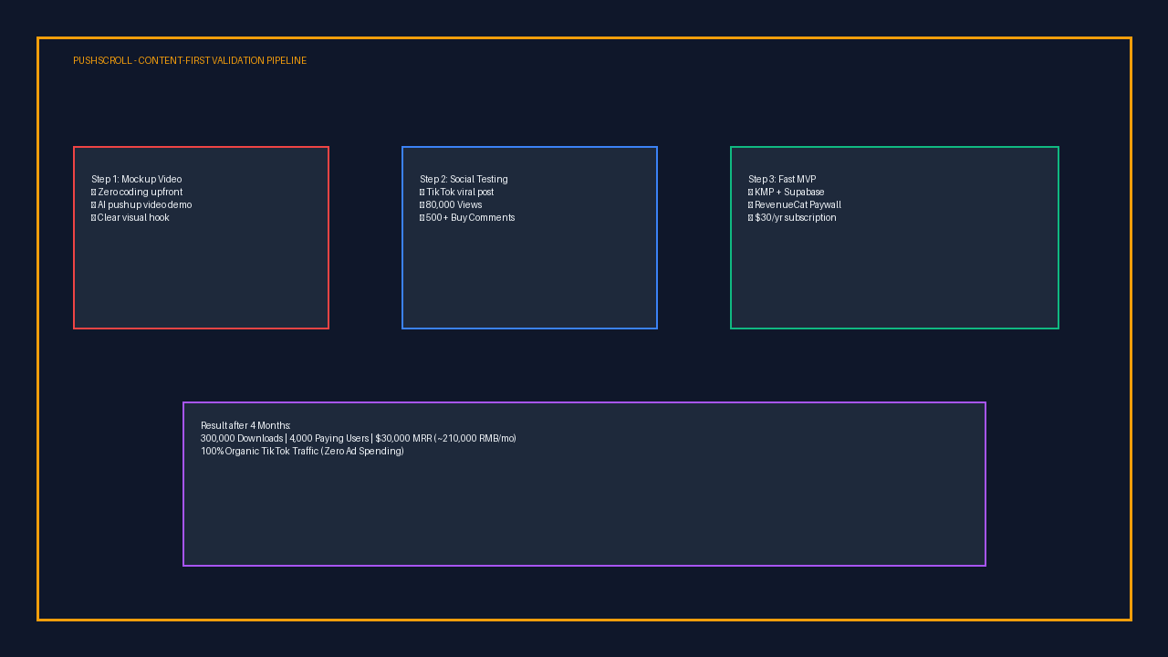Viewport: 1168px width, 657px height.
Task: Click the Zero coding upfront line
Action: (x=137, y=192)
